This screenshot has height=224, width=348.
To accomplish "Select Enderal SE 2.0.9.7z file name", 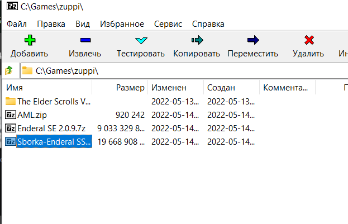I will click(51, 128).
